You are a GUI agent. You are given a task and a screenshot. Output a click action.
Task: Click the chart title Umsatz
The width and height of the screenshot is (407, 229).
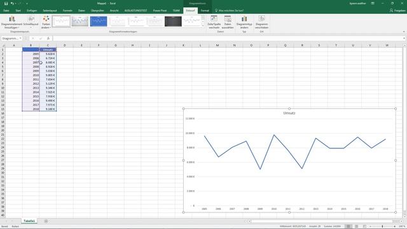pyautogui.click(x=289, y=113)
